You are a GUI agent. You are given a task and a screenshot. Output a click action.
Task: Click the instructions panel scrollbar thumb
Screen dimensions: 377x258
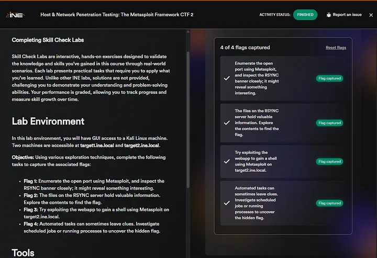point(188,120)
